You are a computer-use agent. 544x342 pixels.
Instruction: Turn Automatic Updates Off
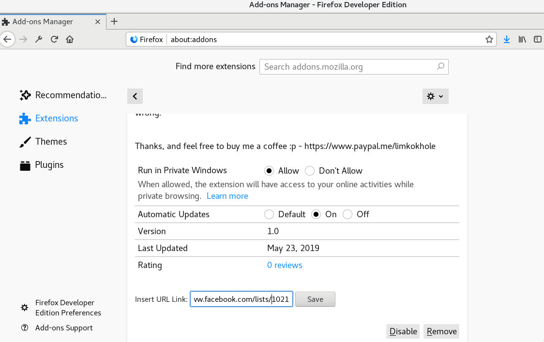(x=348, y=214)
